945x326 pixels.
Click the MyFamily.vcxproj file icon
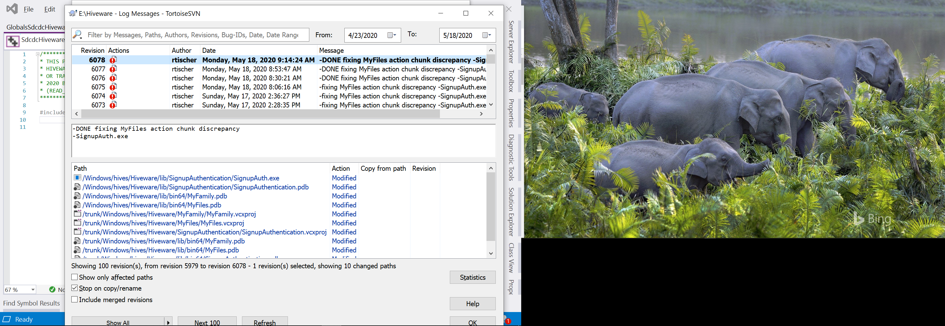coord(77,214)
